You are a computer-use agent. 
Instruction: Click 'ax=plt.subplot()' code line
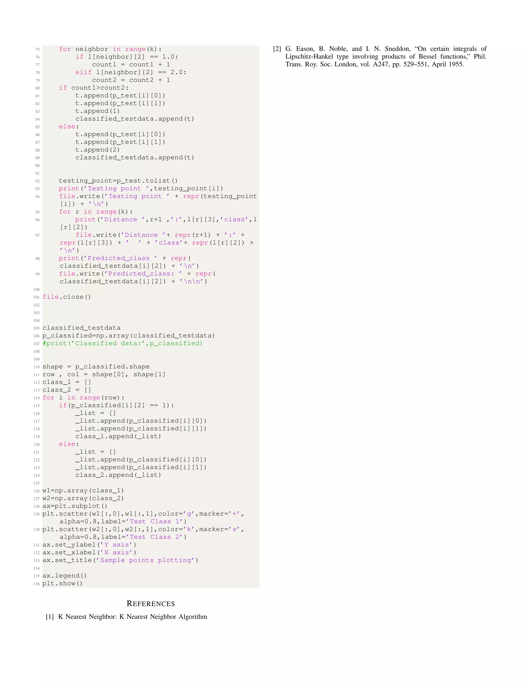[x=75, y=506]
